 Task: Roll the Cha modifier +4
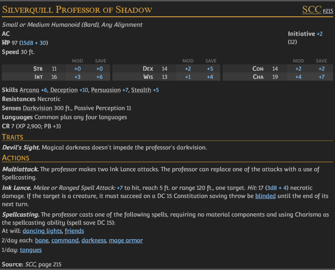coord(298,77)
